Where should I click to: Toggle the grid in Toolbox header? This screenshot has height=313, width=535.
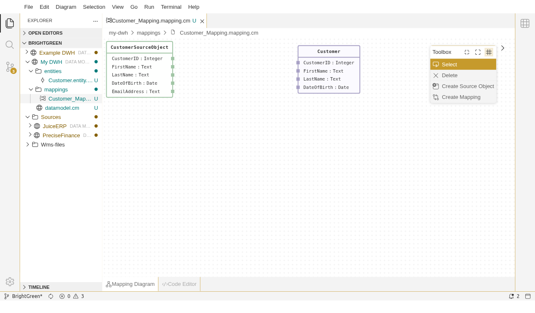pos(489,52)
